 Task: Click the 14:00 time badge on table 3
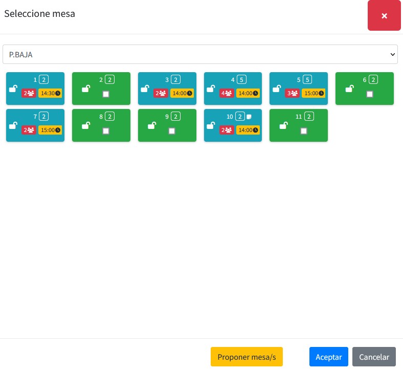(x=182, y=93)
